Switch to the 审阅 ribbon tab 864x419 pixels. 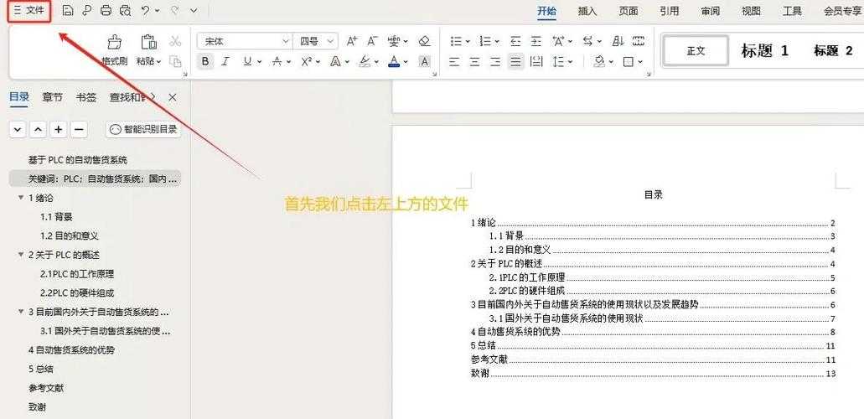[710, 11]
